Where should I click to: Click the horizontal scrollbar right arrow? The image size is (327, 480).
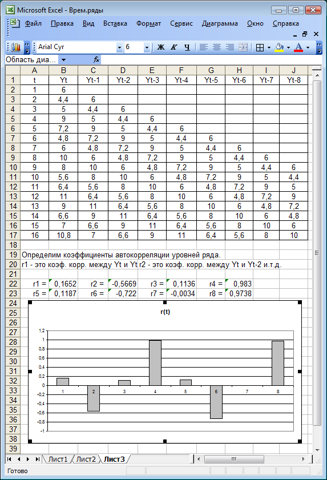pyautogui.click(x=304, y=459)
